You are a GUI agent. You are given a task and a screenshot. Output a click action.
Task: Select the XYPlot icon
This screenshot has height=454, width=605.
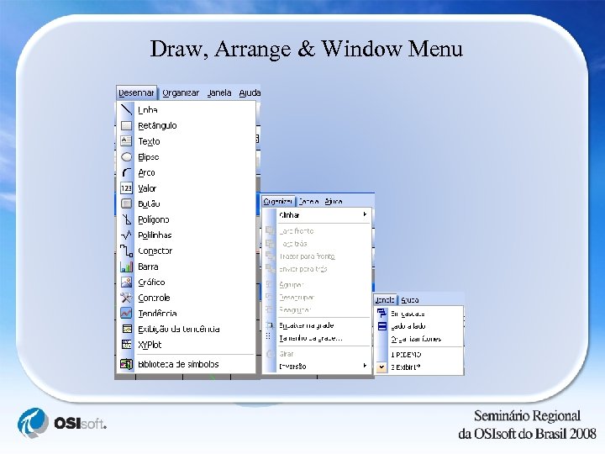[x=127, y=345]
